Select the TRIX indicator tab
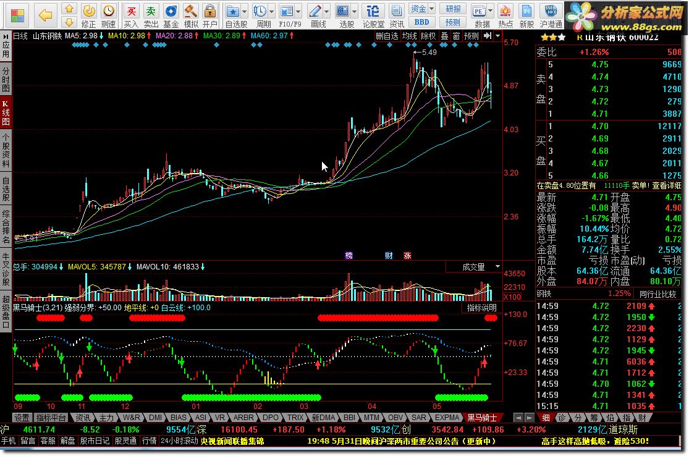 click(x=295, y=417)
